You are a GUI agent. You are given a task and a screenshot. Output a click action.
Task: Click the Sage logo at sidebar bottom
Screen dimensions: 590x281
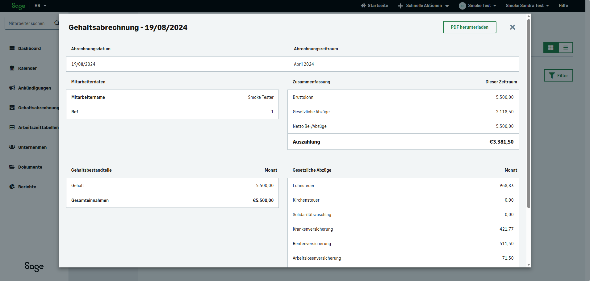click(x=34, y=266)
